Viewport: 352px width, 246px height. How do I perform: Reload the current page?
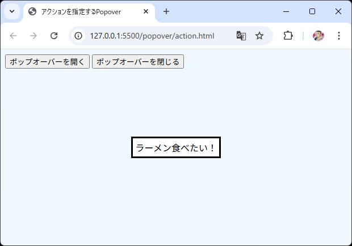coord(54,36)
